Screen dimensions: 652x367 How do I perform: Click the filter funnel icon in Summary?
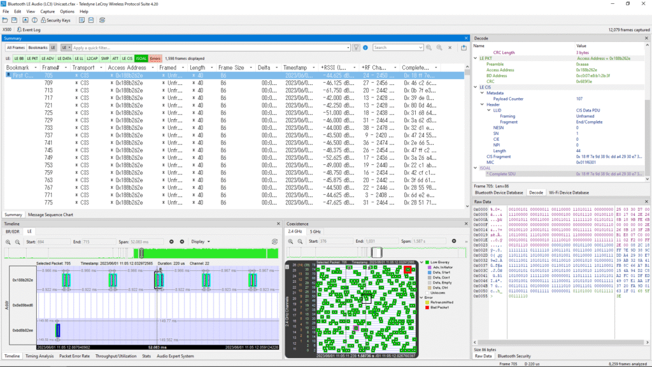[357, 48]
